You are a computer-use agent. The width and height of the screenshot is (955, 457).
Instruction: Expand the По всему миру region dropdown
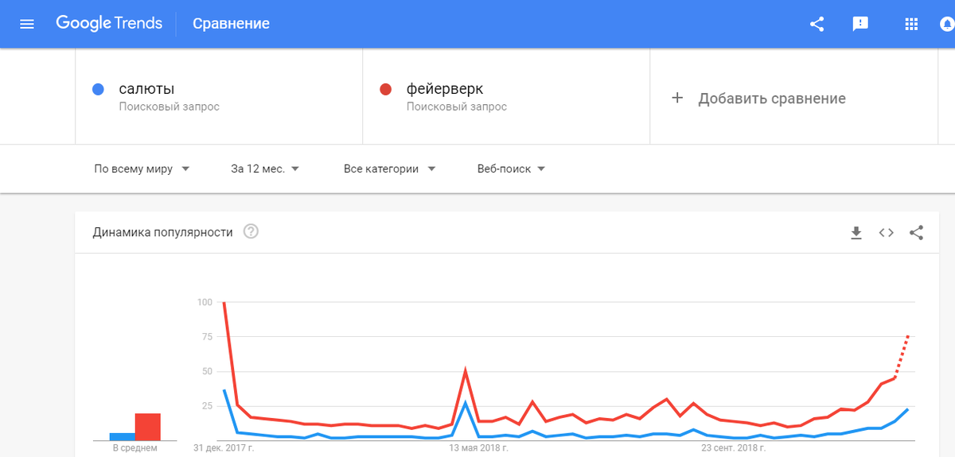[142, 168]
